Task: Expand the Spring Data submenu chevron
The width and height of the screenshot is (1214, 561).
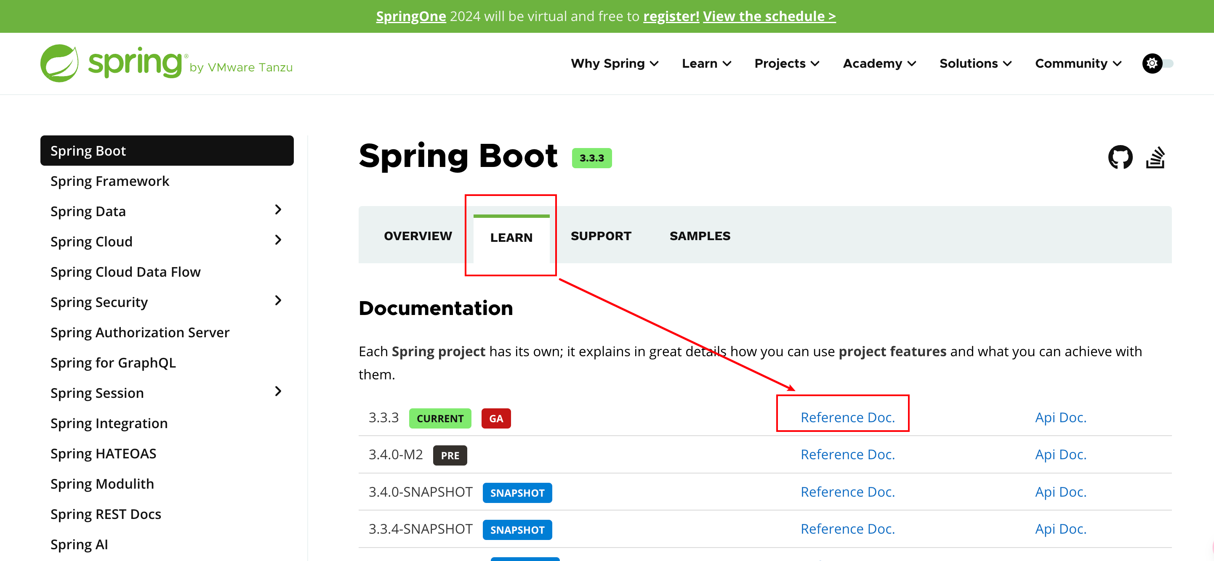Action: (278, 210)
